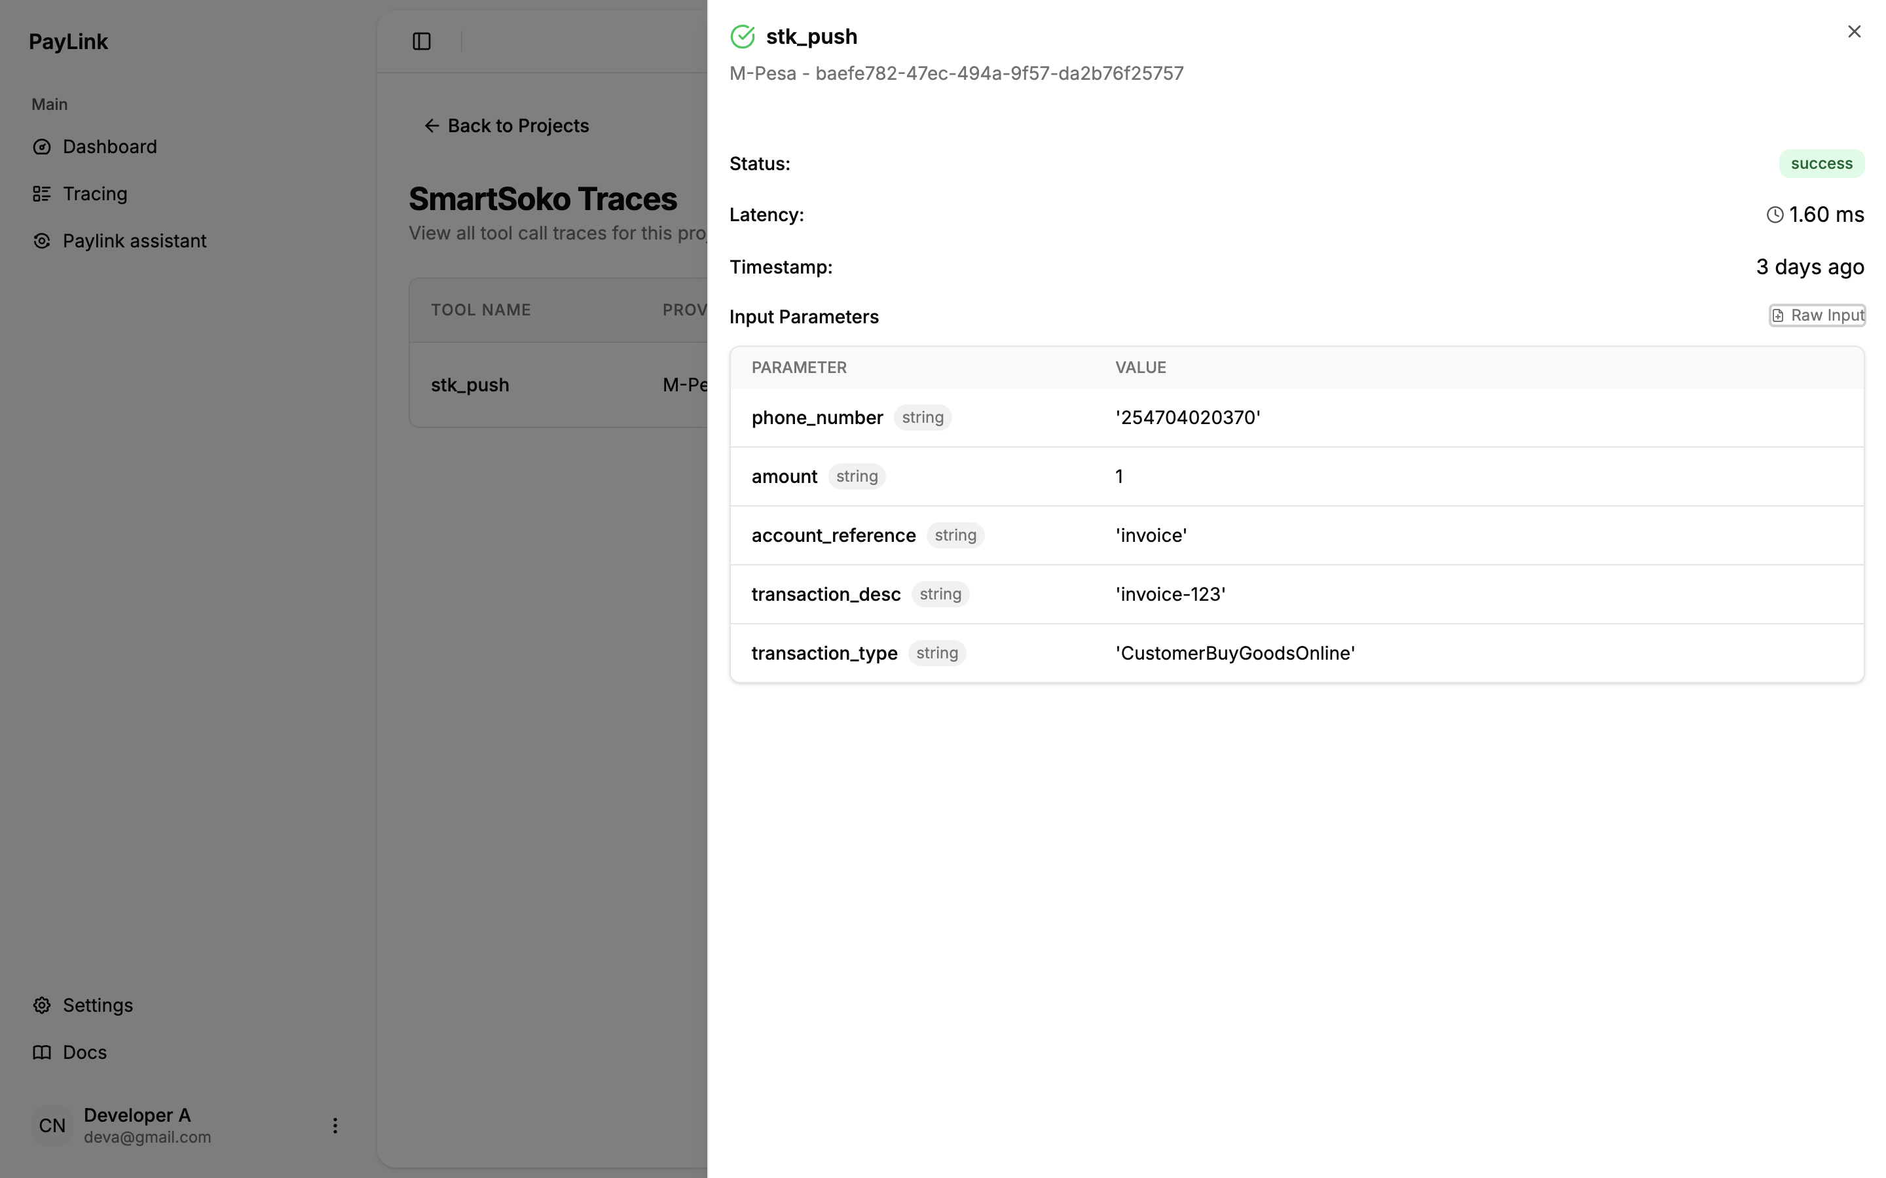This screenshot has width=1886, height=1178.
Task: Open the Tracing section icon
Action: 42,193
